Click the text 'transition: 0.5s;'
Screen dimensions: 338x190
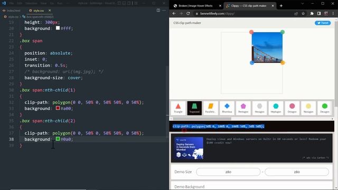(x=46, y=65)
